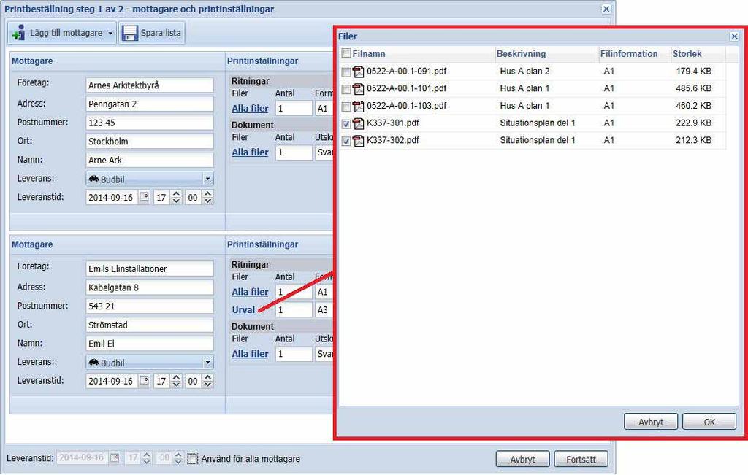This screenshot has width=748, height=475.
Task: Click the Budbil car icon for Arne Ark
Action: click(93, 179)
